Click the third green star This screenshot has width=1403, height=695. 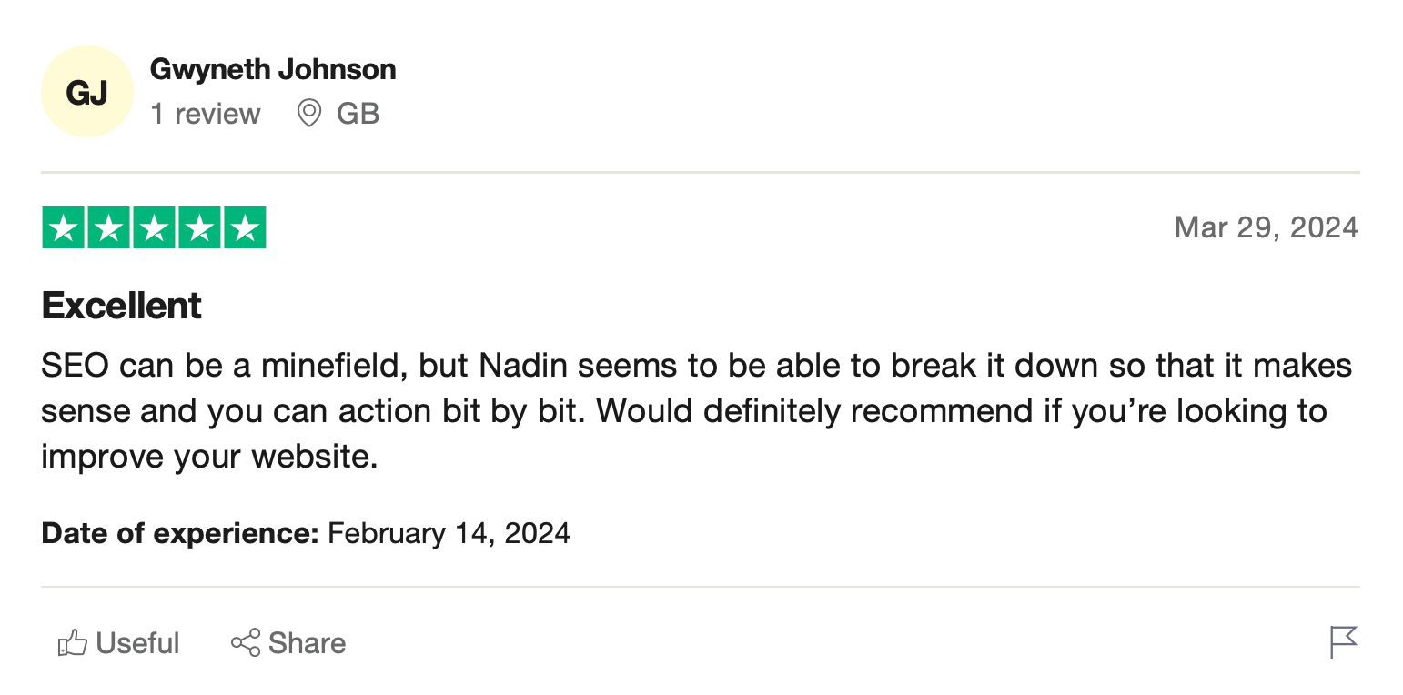154,228
